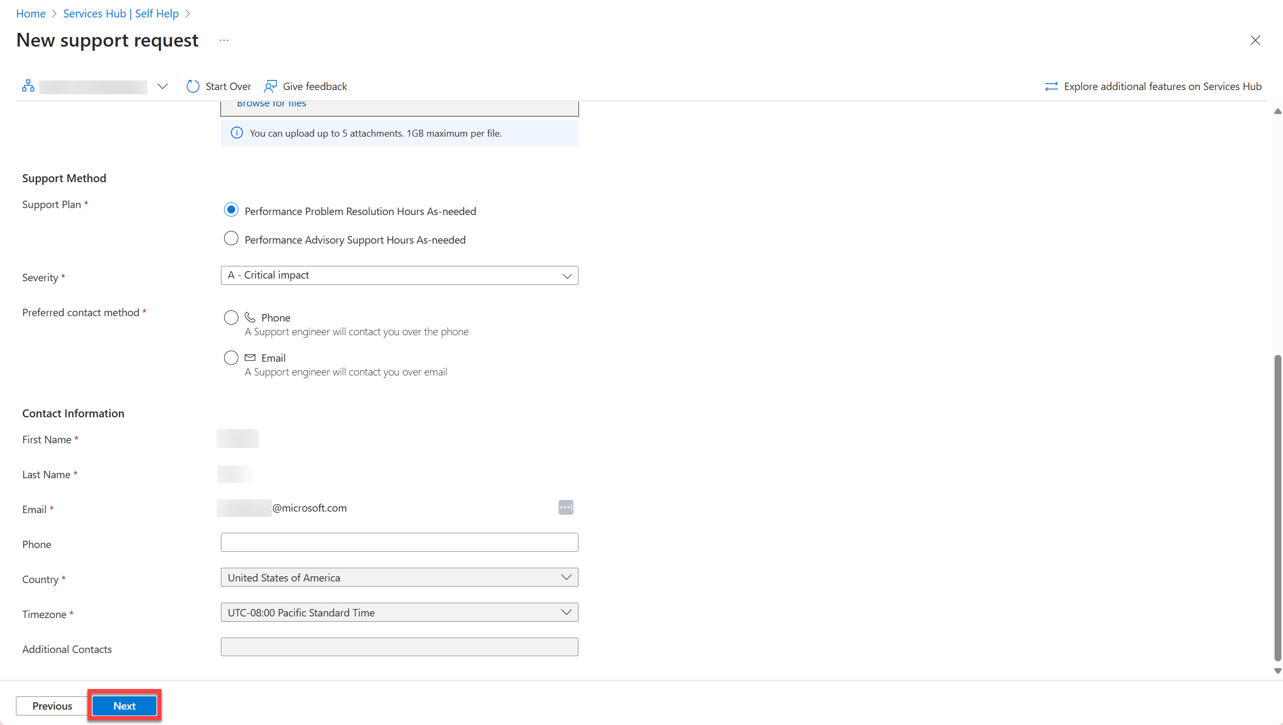Click the Explore Additional Features icon
This screenshot has height=725, width=1283.
pos(1050,85)
